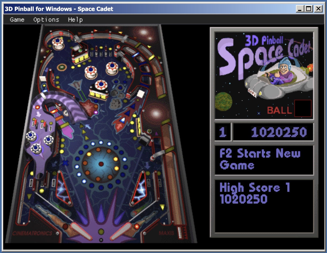The image size is (327, 253).
Task: Click the 'F2 Starts New Game' message
Action: (260, 159)
